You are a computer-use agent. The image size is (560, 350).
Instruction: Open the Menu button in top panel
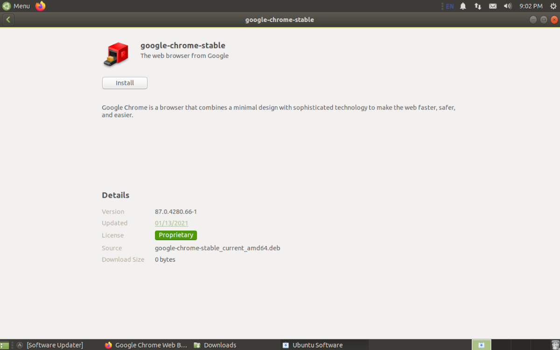pyautogui.click(x=16, y=6)
